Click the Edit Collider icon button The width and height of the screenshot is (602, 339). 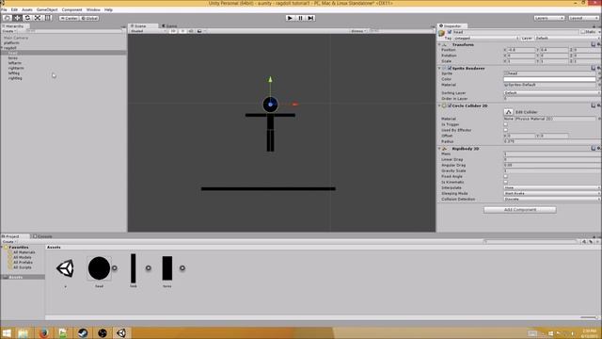(x=508, y=112)
